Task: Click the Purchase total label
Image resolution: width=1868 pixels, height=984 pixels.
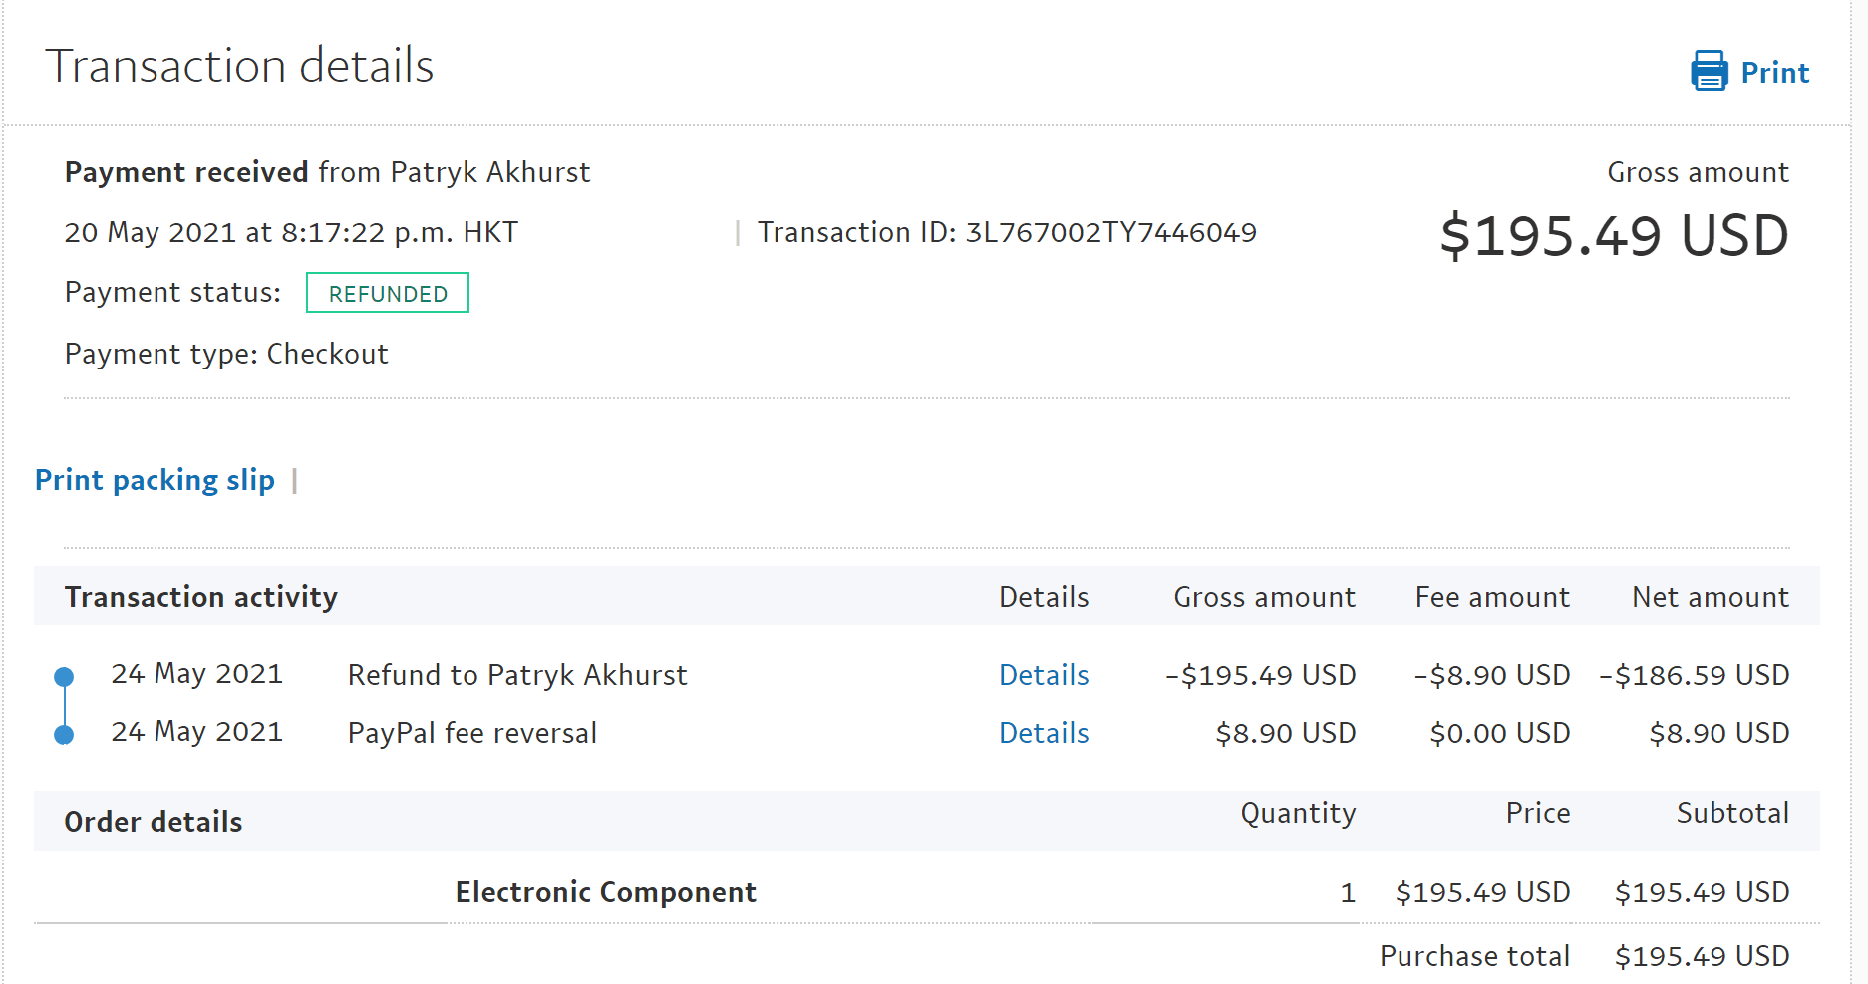Action: pyautogui.click(x=1473, y=956)
